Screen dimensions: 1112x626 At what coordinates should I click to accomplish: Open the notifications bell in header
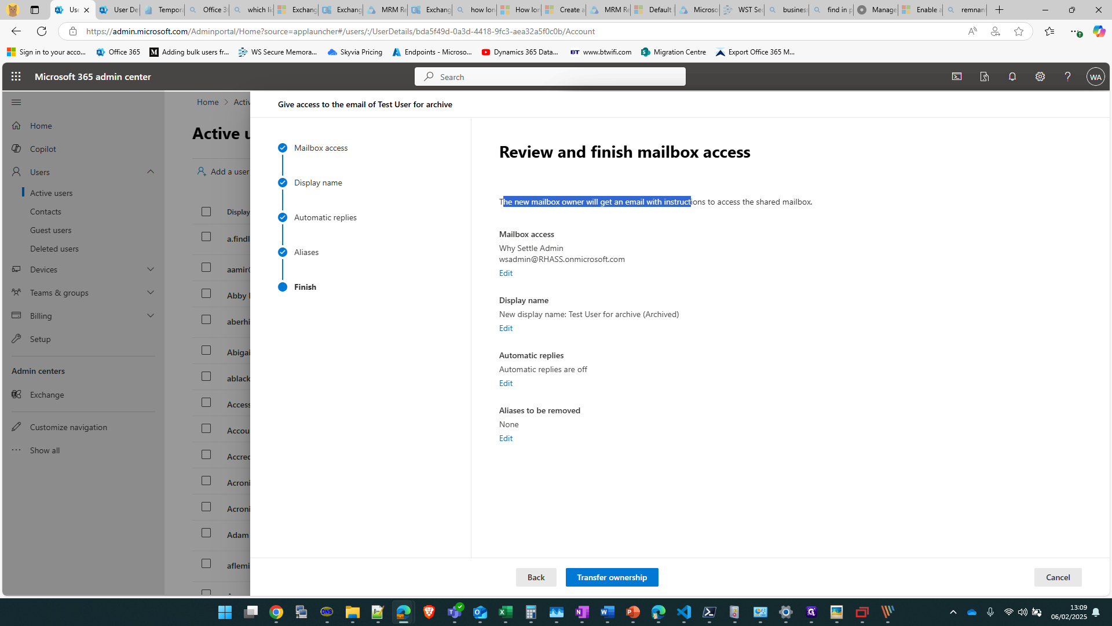(x=1012, y=77)
